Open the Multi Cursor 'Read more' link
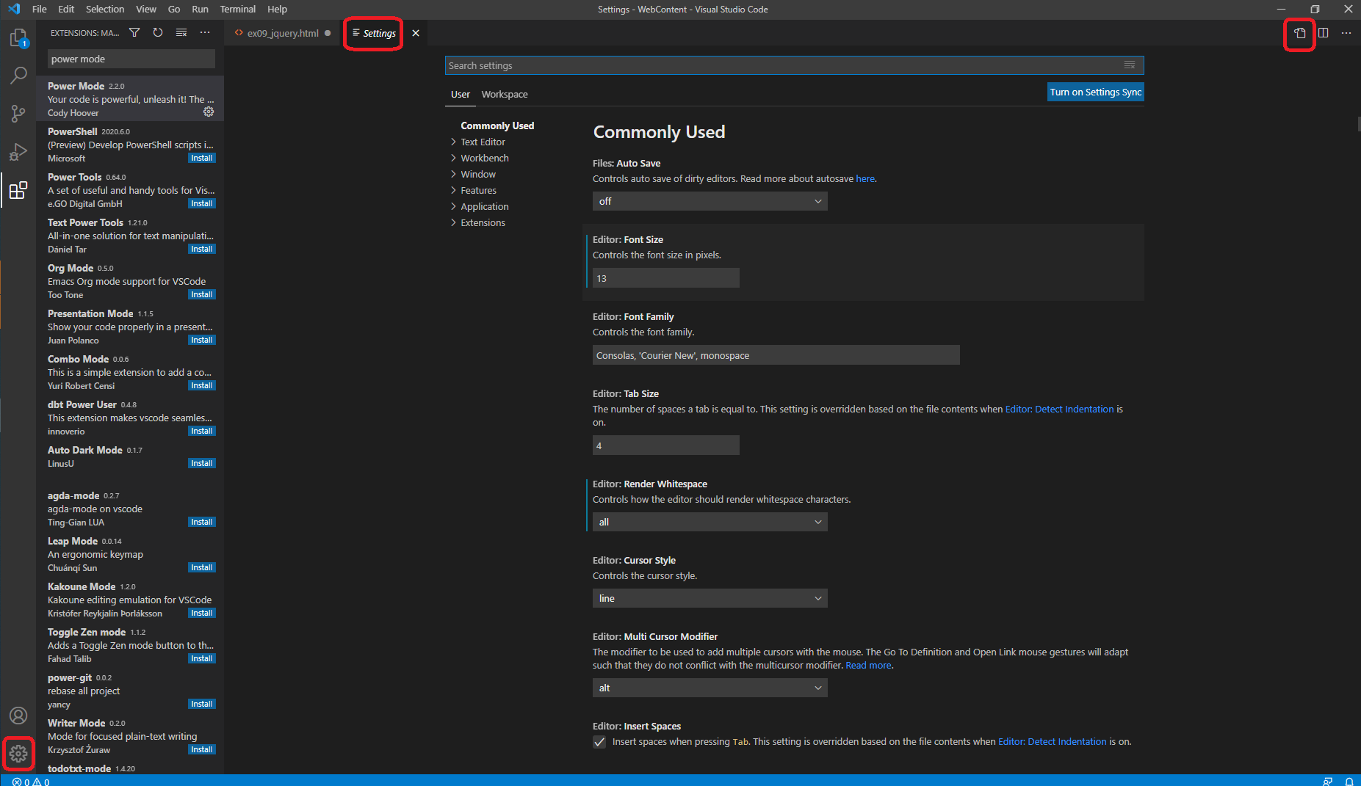Viewport: 1361px width, 786px height. [868, 665]
